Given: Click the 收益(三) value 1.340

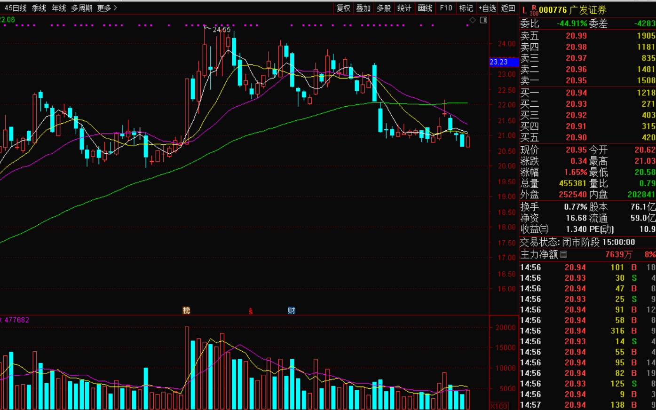Looking at the screenshot, I should click(x=576, y=229).
